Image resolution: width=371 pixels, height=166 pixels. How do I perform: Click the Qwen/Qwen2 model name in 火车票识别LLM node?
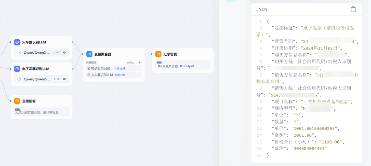click(37, 53)
